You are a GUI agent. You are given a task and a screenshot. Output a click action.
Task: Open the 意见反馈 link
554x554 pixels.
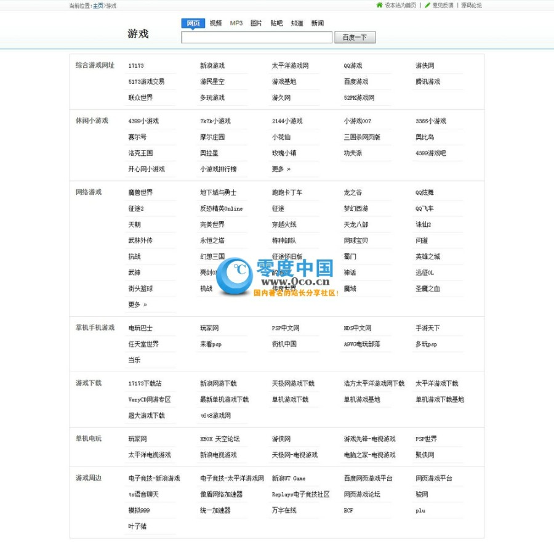pos(443,6)
